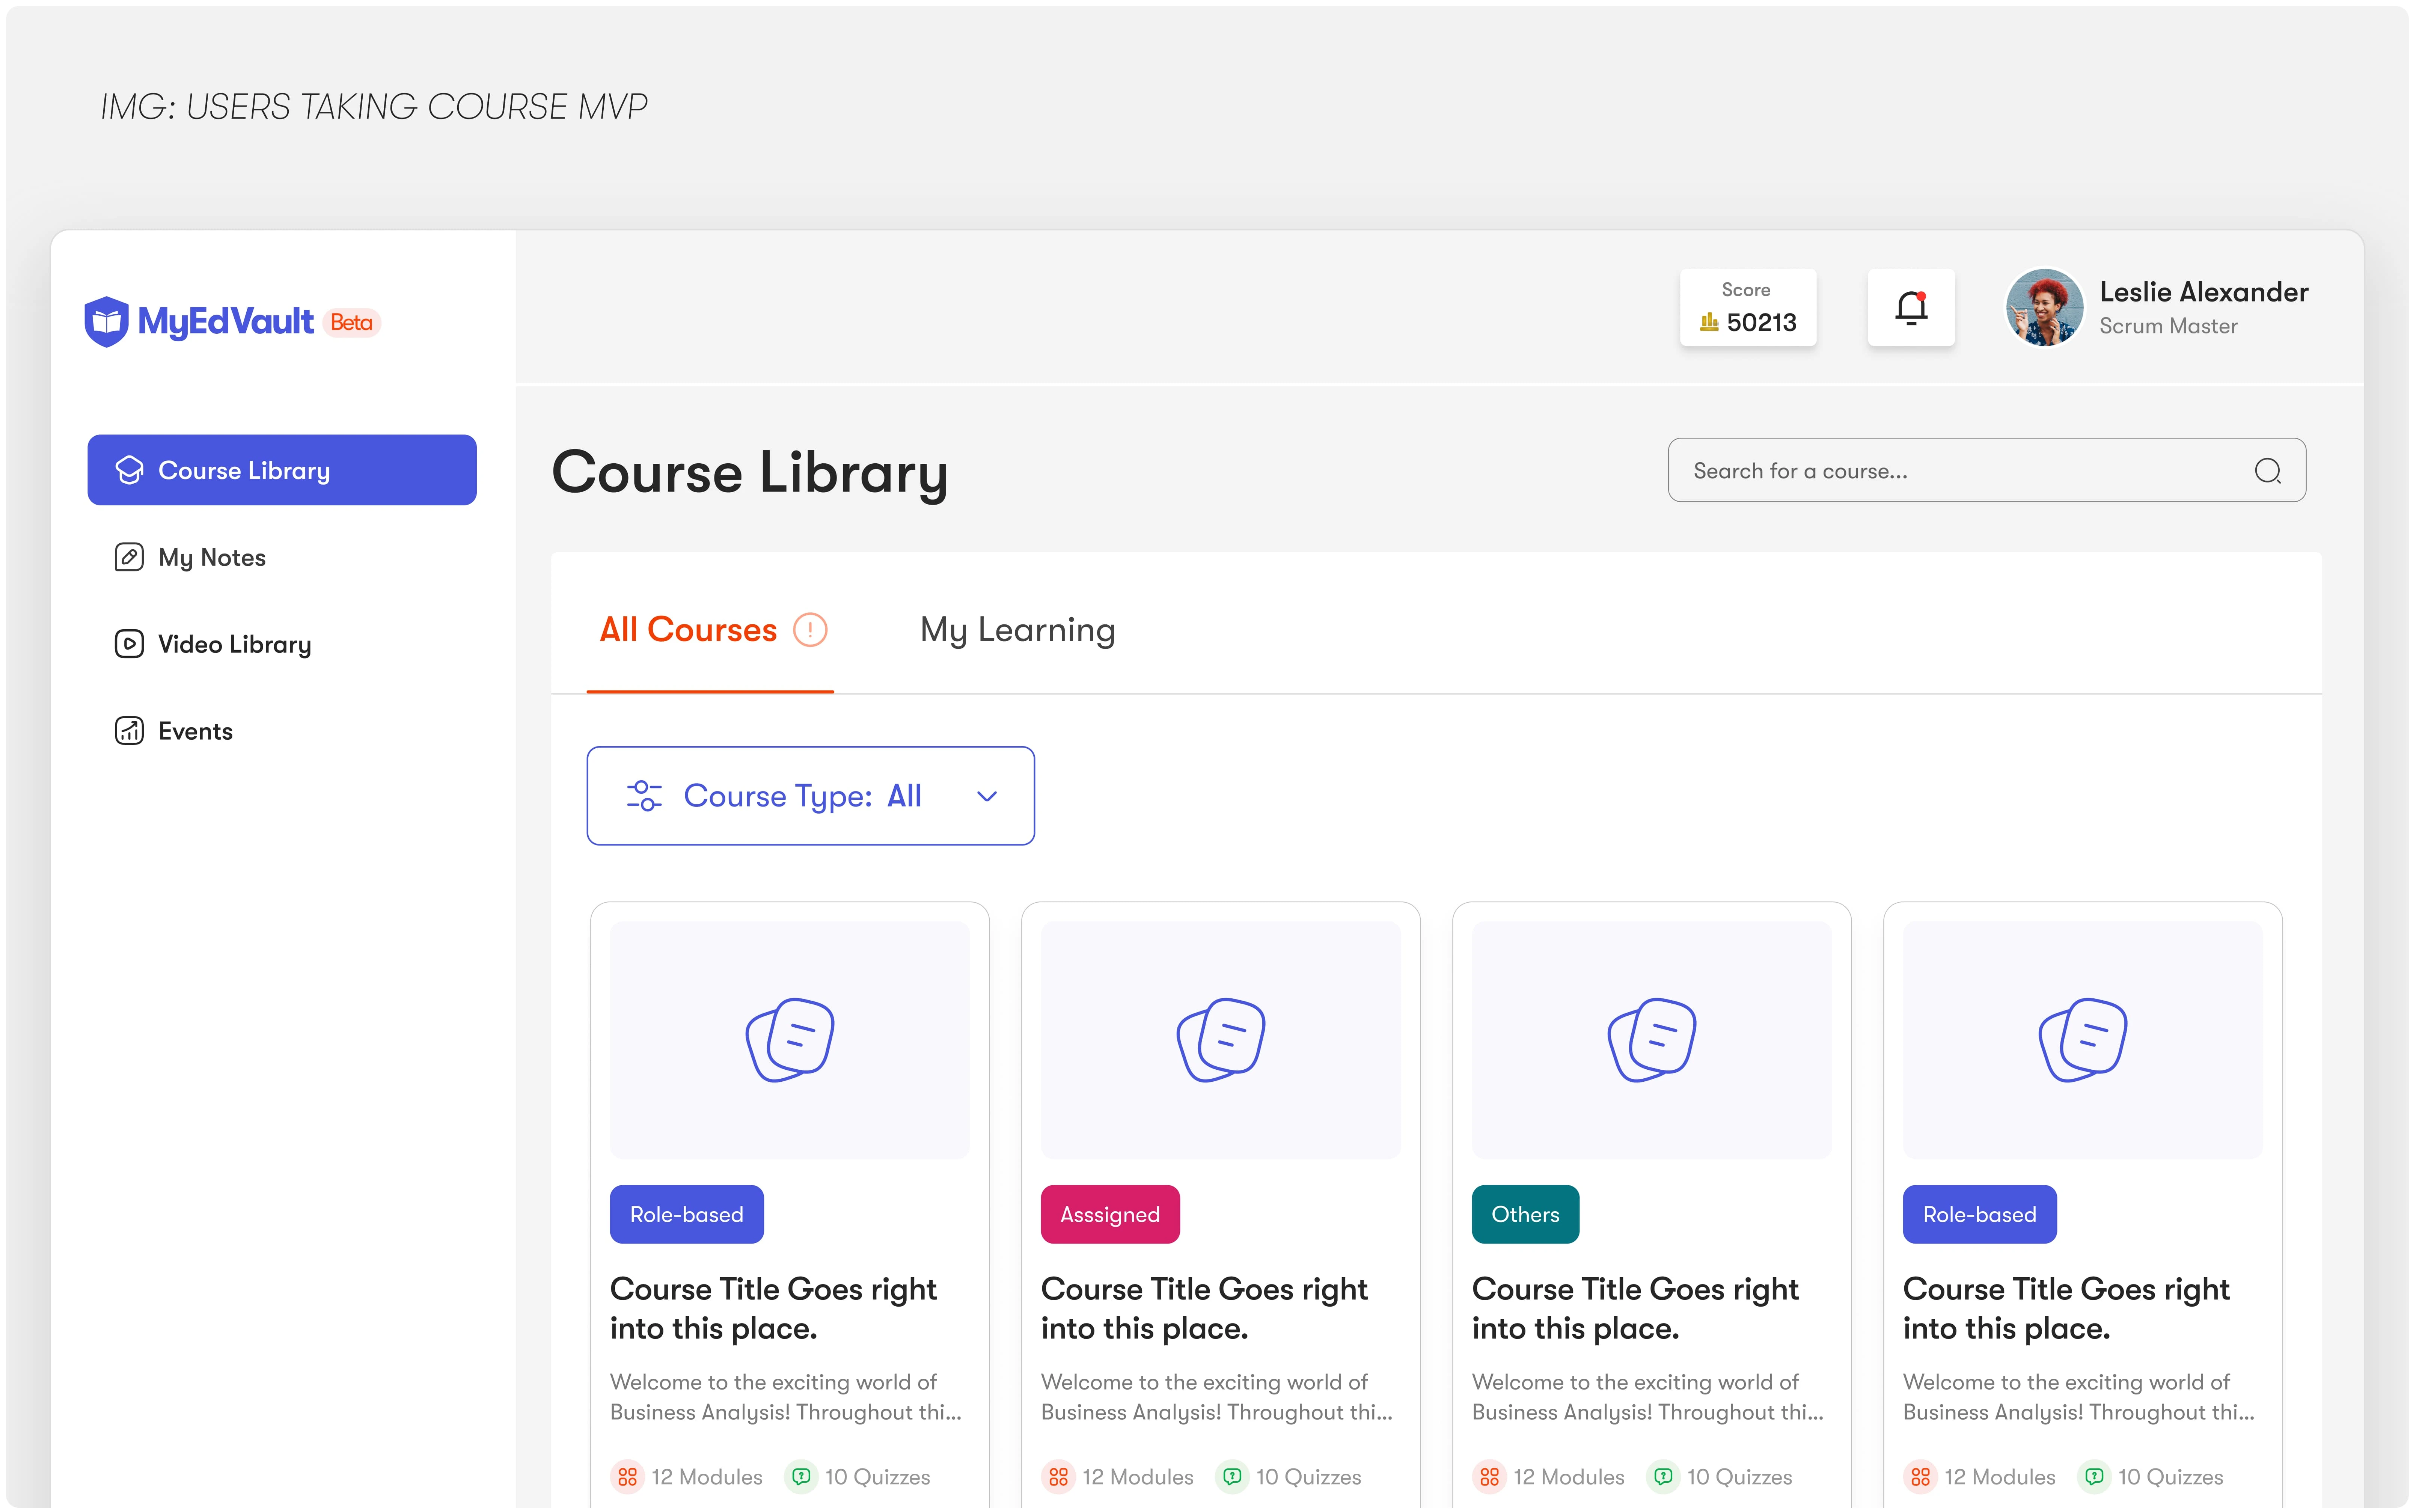Viewport: 2413px width, 1512px height.
Task: Click 12 Modules text on the fourth card
Action: [x=2000, y=1477]
